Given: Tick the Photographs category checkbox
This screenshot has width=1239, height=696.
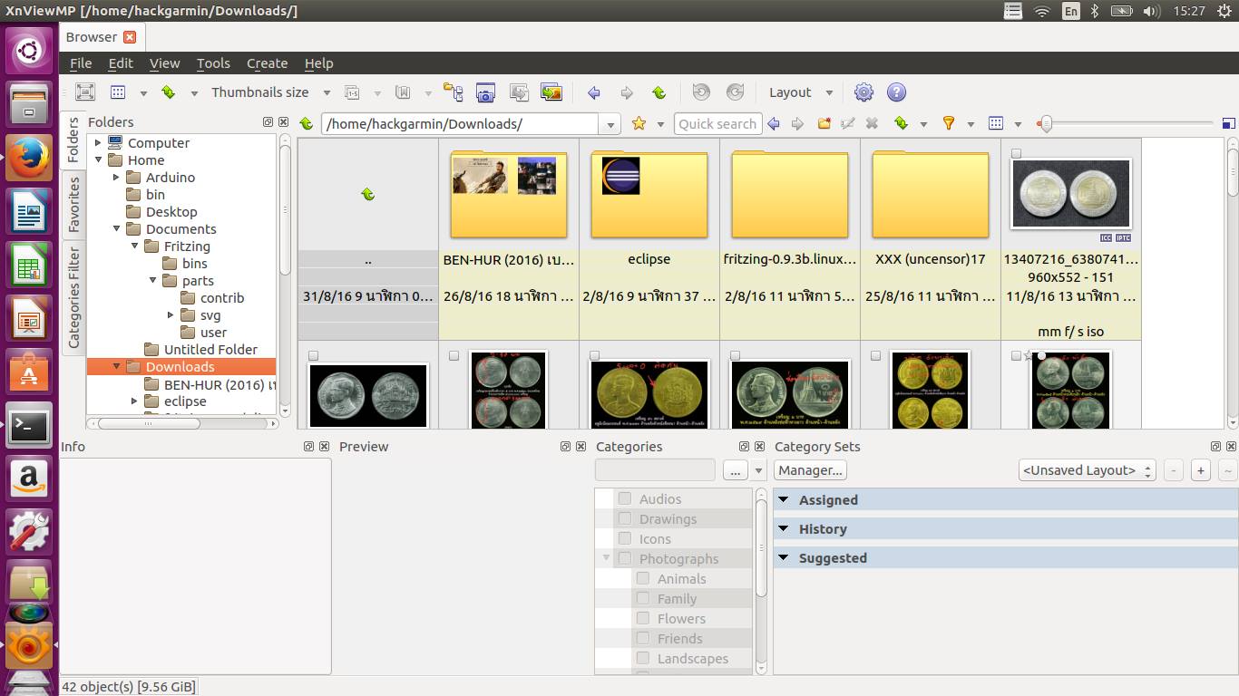Looking at the screenshot, I should 625,558.
